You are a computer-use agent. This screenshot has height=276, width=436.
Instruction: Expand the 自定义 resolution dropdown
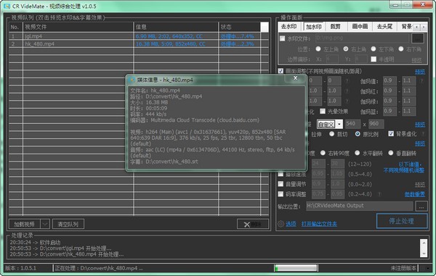pyautogui.click(x=339, y=125)
